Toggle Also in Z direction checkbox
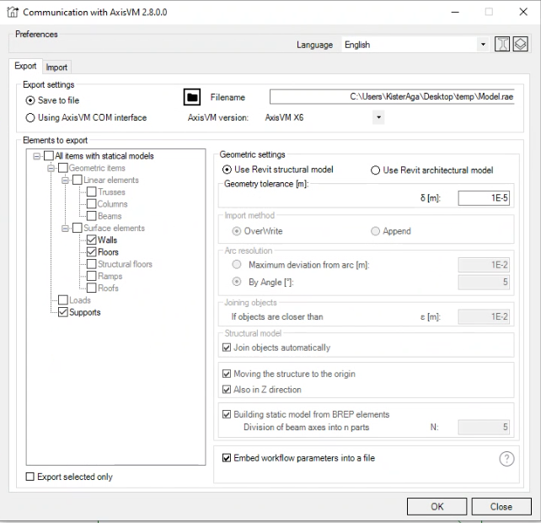541x523 pixels. pyautogui.click(x=227, y=390)
